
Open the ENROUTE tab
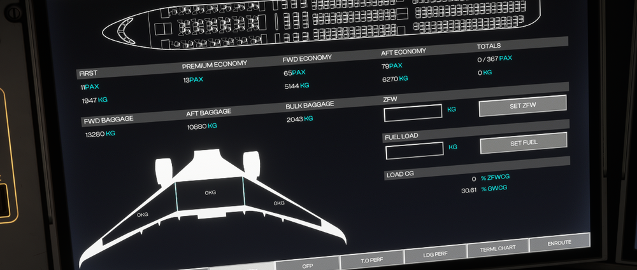[559, 243]
